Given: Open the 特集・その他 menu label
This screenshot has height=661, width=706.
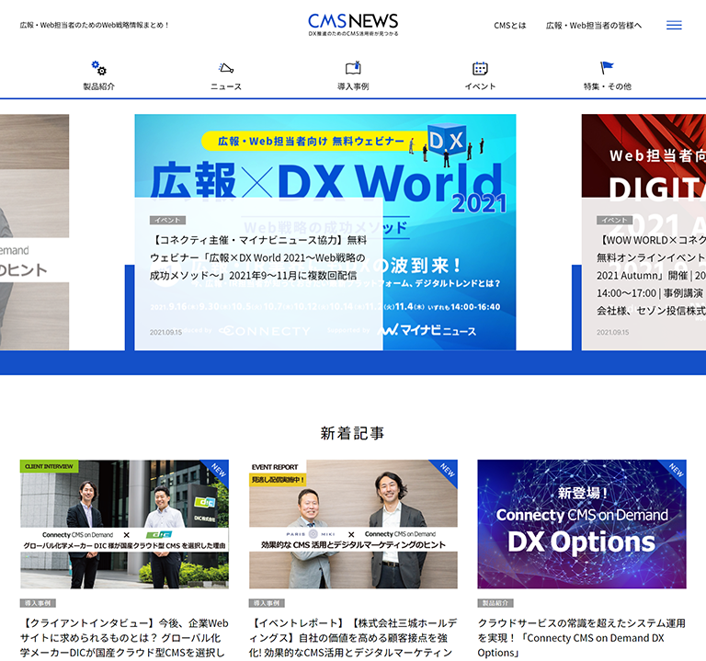Looking at the screenshot, I should (x=607, y=86).
